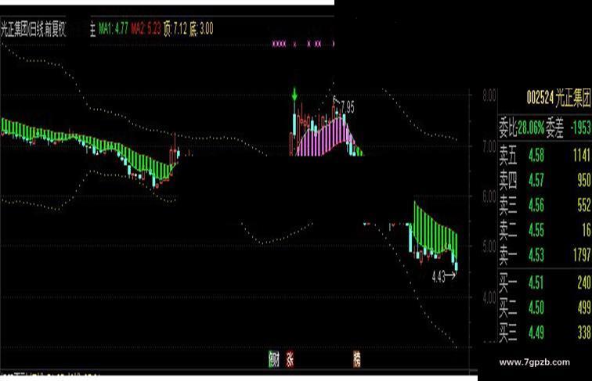
Task: Click the 卖四 volume 950
Action: click(584, 180)
